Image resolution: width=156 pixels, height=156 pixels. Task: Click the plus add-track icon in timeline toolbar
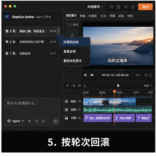(x=67, y=86)
